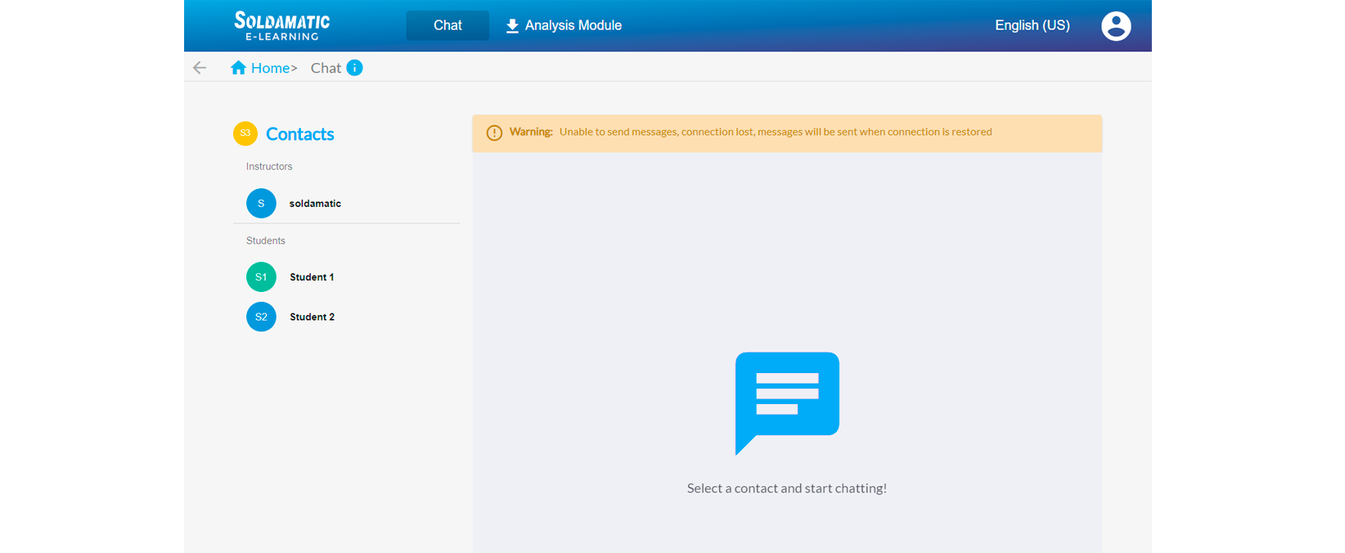Show chat info via blue info icon
This screenshot has height=553, width=1345.
354,68
